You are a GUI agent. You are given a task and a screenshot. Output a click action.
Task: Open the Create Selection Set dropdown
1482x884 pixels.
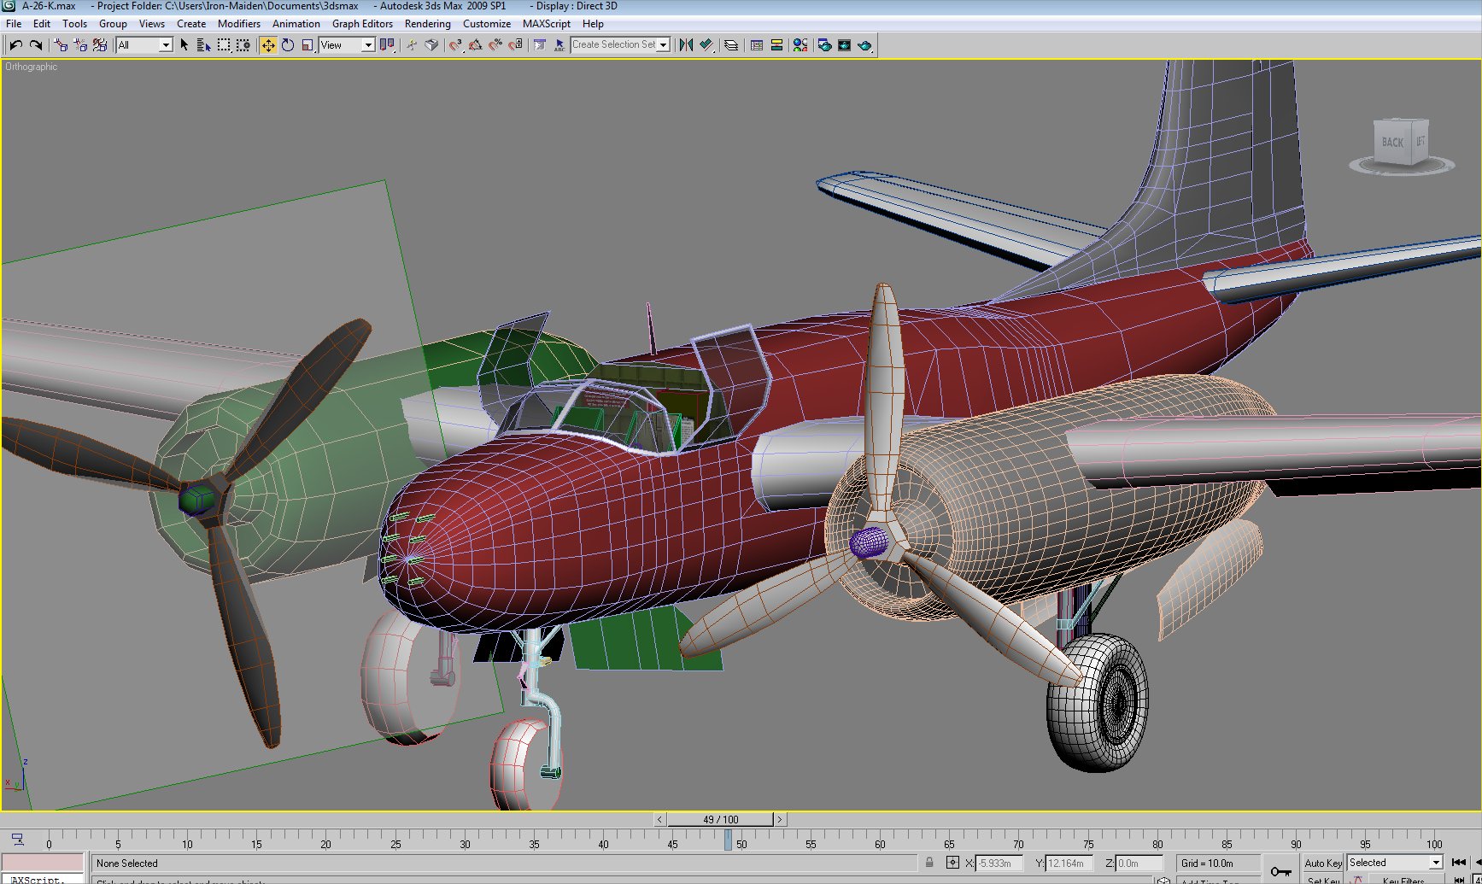point(620,44)
